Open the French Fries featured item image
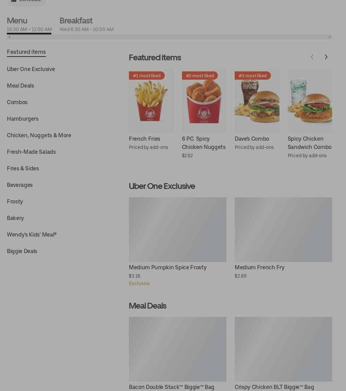Viewport: 346px width, 391px height. coord(151,101)
